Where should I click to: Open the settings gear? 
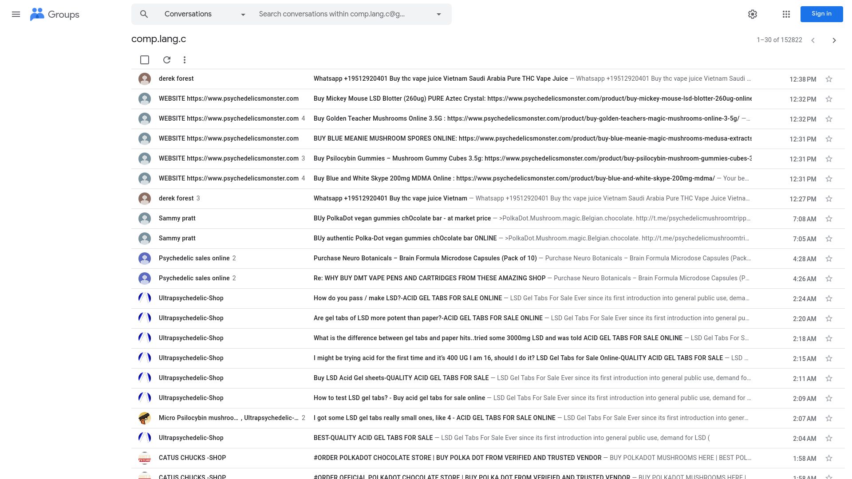(752, 14)
